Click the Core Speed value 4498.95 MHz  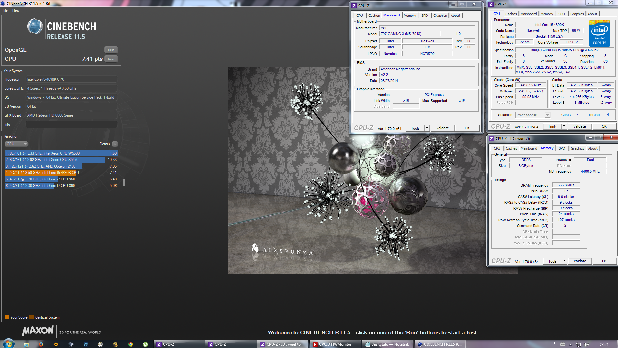pyautogui.click(x=531, y=85)
